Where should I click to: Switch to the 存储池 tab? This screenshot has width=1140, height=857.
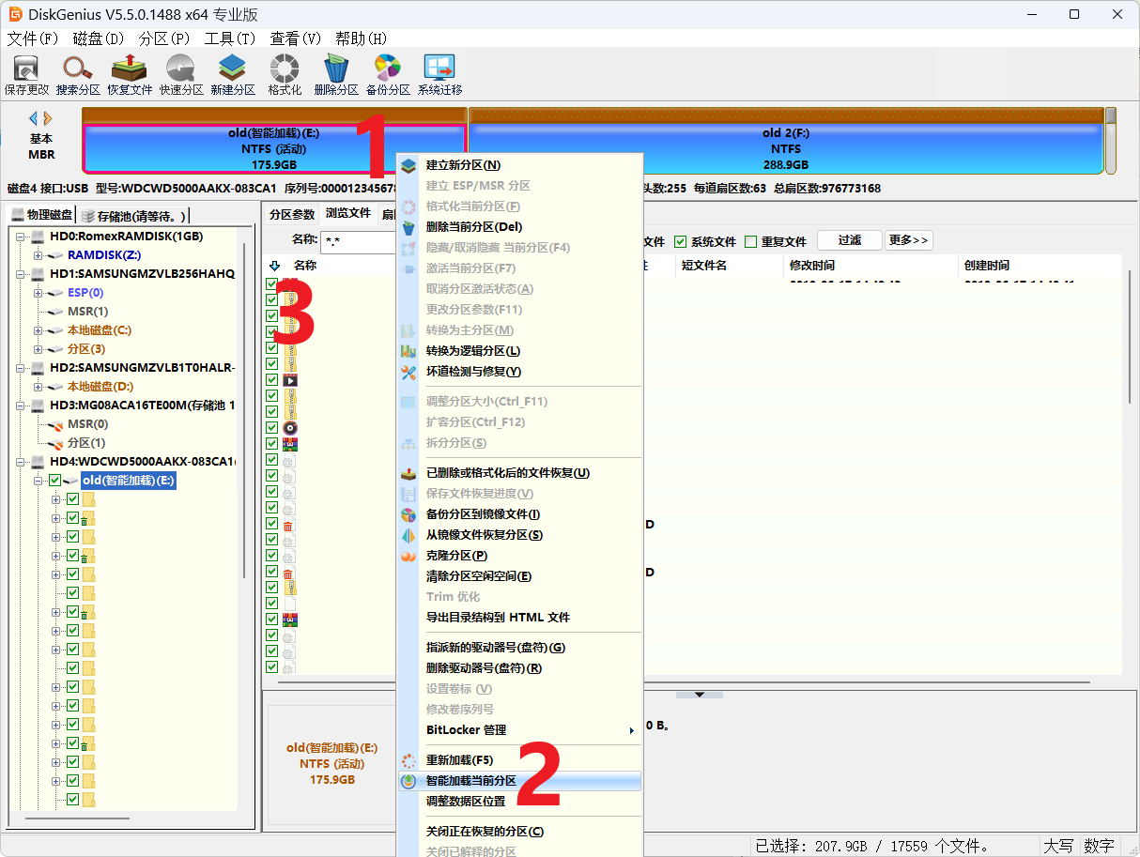(x=133, y=216)
